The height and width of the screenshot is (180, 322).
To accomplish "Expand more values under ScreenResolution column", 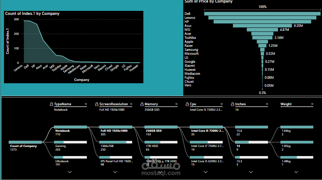I will pyautogui.click(x=115, y=172).
